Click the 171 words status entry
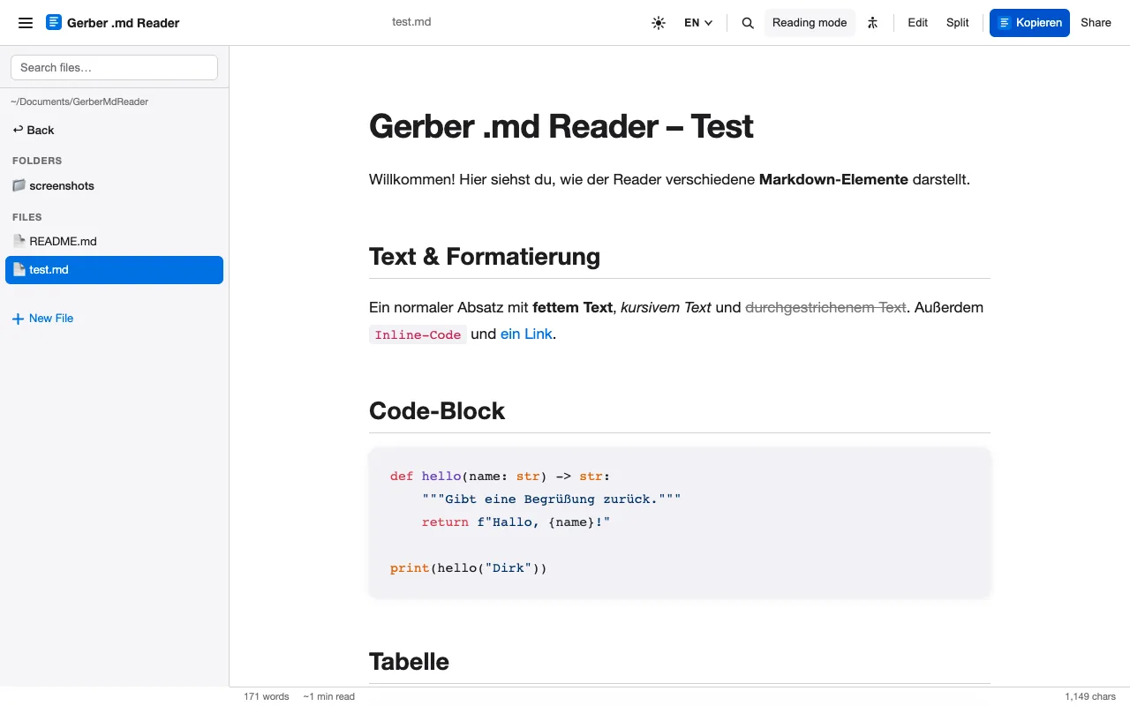This screenshot has height=706, width=1130. [x=267, y=696]
